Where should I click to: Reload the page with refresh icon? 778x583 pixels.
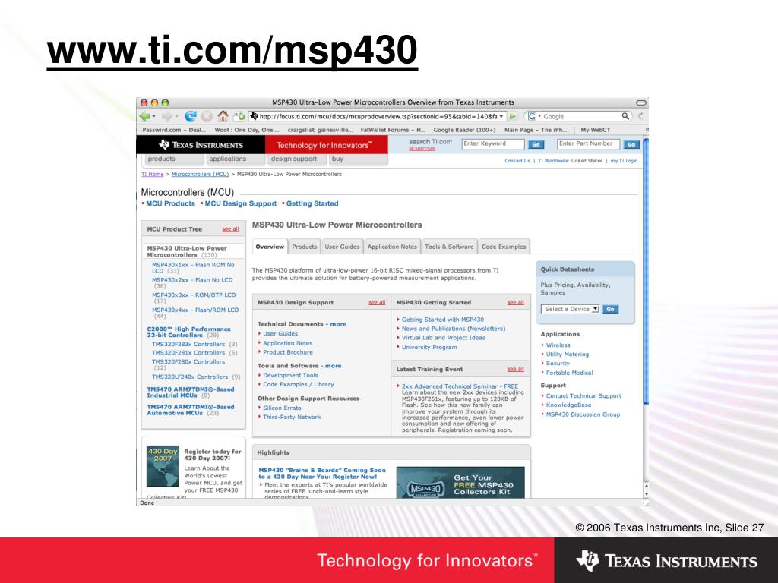191,116
